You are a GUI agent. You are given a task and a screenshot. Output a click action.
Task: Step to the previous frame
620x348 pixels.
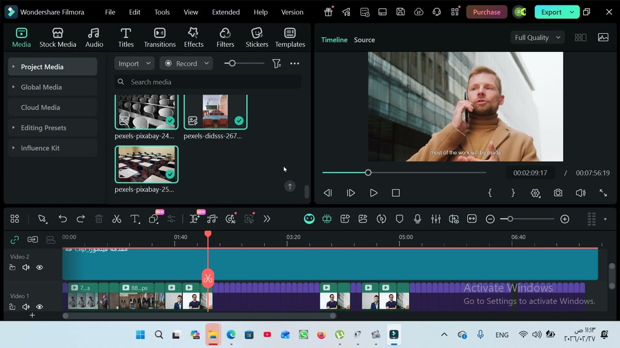(x=328, y=193)
